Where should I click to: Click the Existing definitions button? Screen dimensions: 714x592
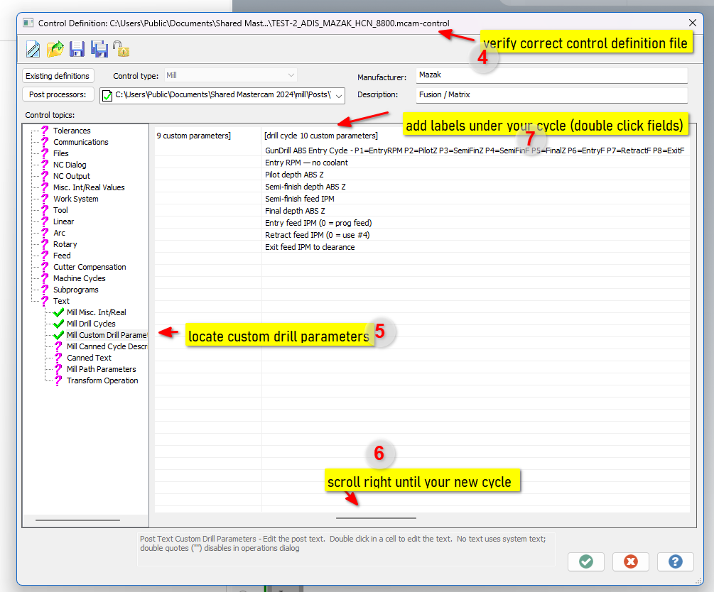click(x=58, y=75)
